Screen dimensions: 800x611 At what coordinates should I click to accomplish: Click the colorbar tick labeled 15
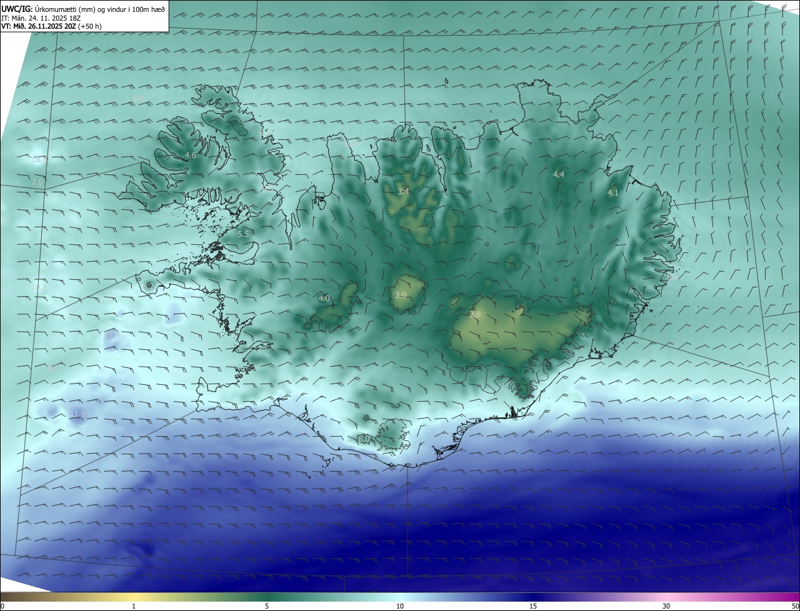click(x=533, y=606)
